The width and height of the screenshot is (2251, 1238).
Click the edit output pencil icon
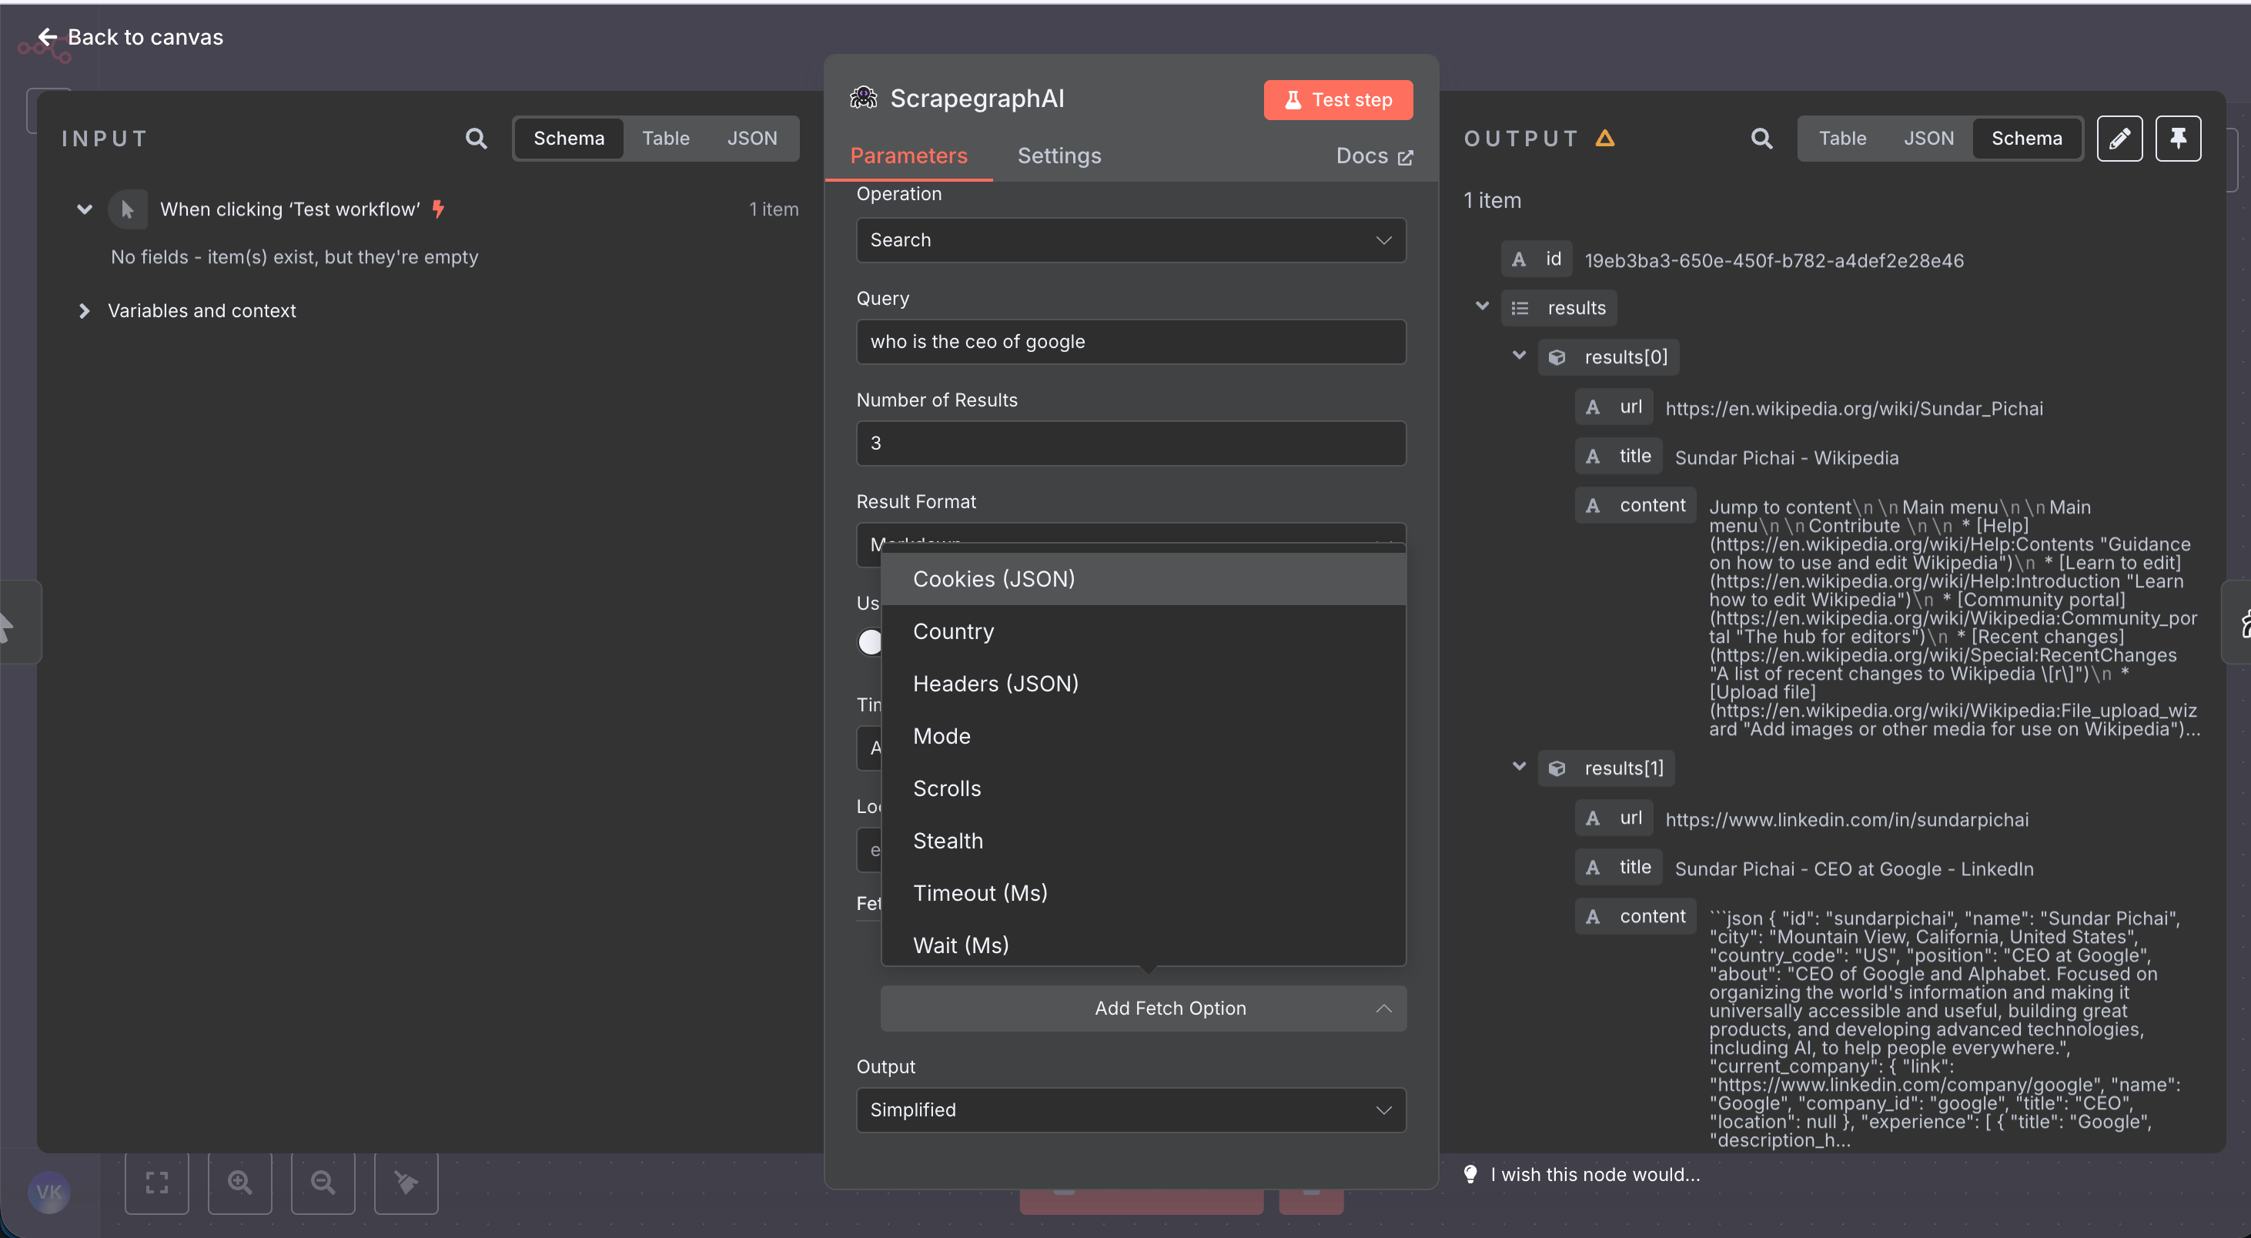tap(2120, 138)
